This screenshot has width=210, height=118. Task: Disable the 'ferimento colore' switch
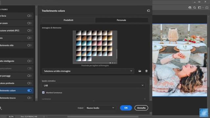coord(29,90)
